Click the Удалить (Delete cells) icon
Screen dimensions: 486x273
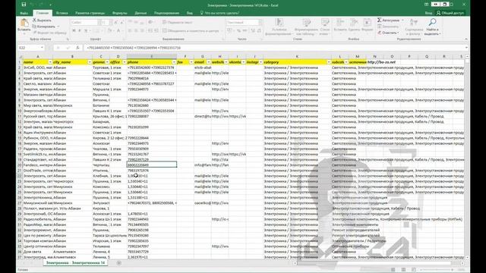[x=354, y=23]
